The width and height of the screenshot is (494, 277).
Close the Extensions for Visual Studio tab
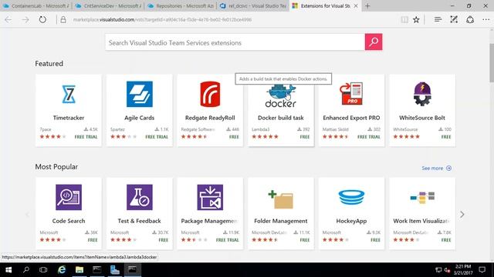tap(356, 6)
